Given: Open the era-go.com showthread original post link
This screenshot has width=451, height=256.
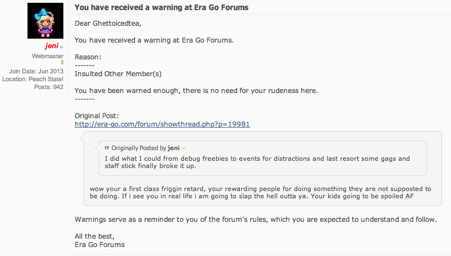Looking at the screenshot, I should click(162, 124).
